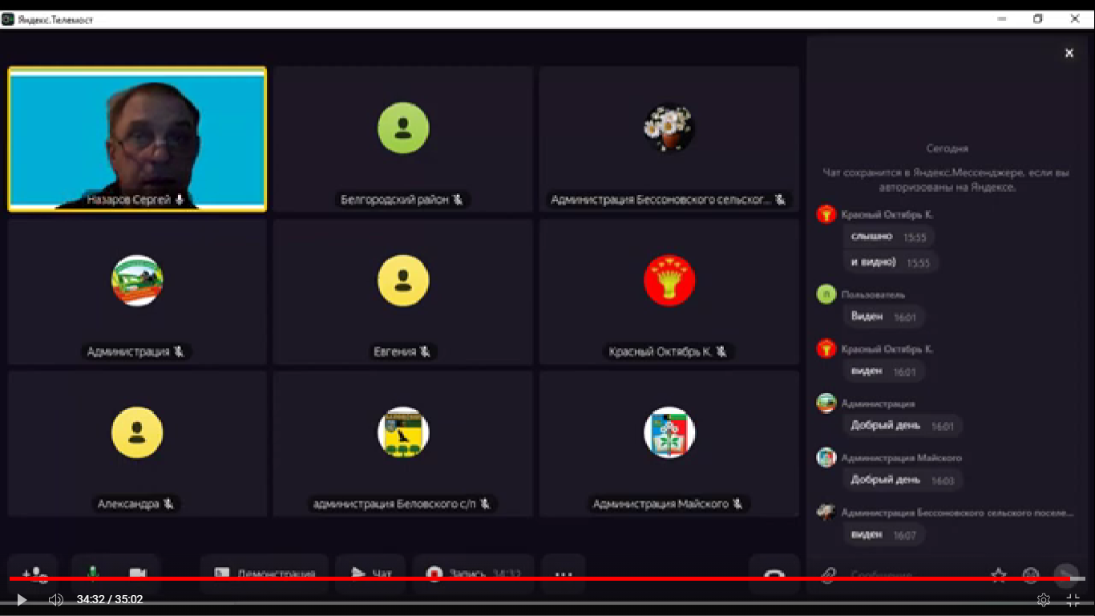This screenshot has width=1095, height=616.
Task: Open video player settings gear
Action: coord(1043,600)
